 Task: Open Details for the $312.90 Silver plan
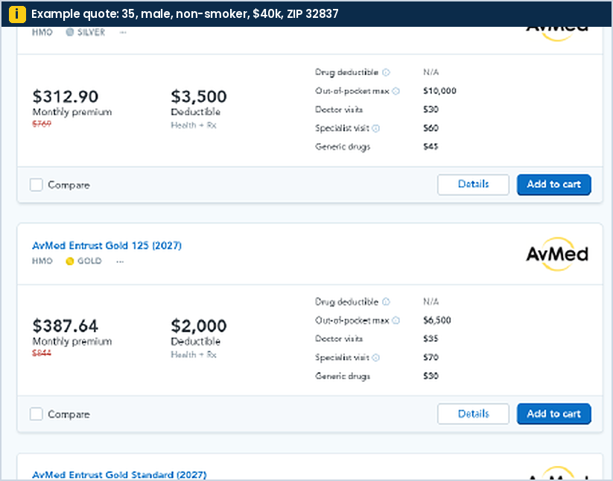pos(473,185)
